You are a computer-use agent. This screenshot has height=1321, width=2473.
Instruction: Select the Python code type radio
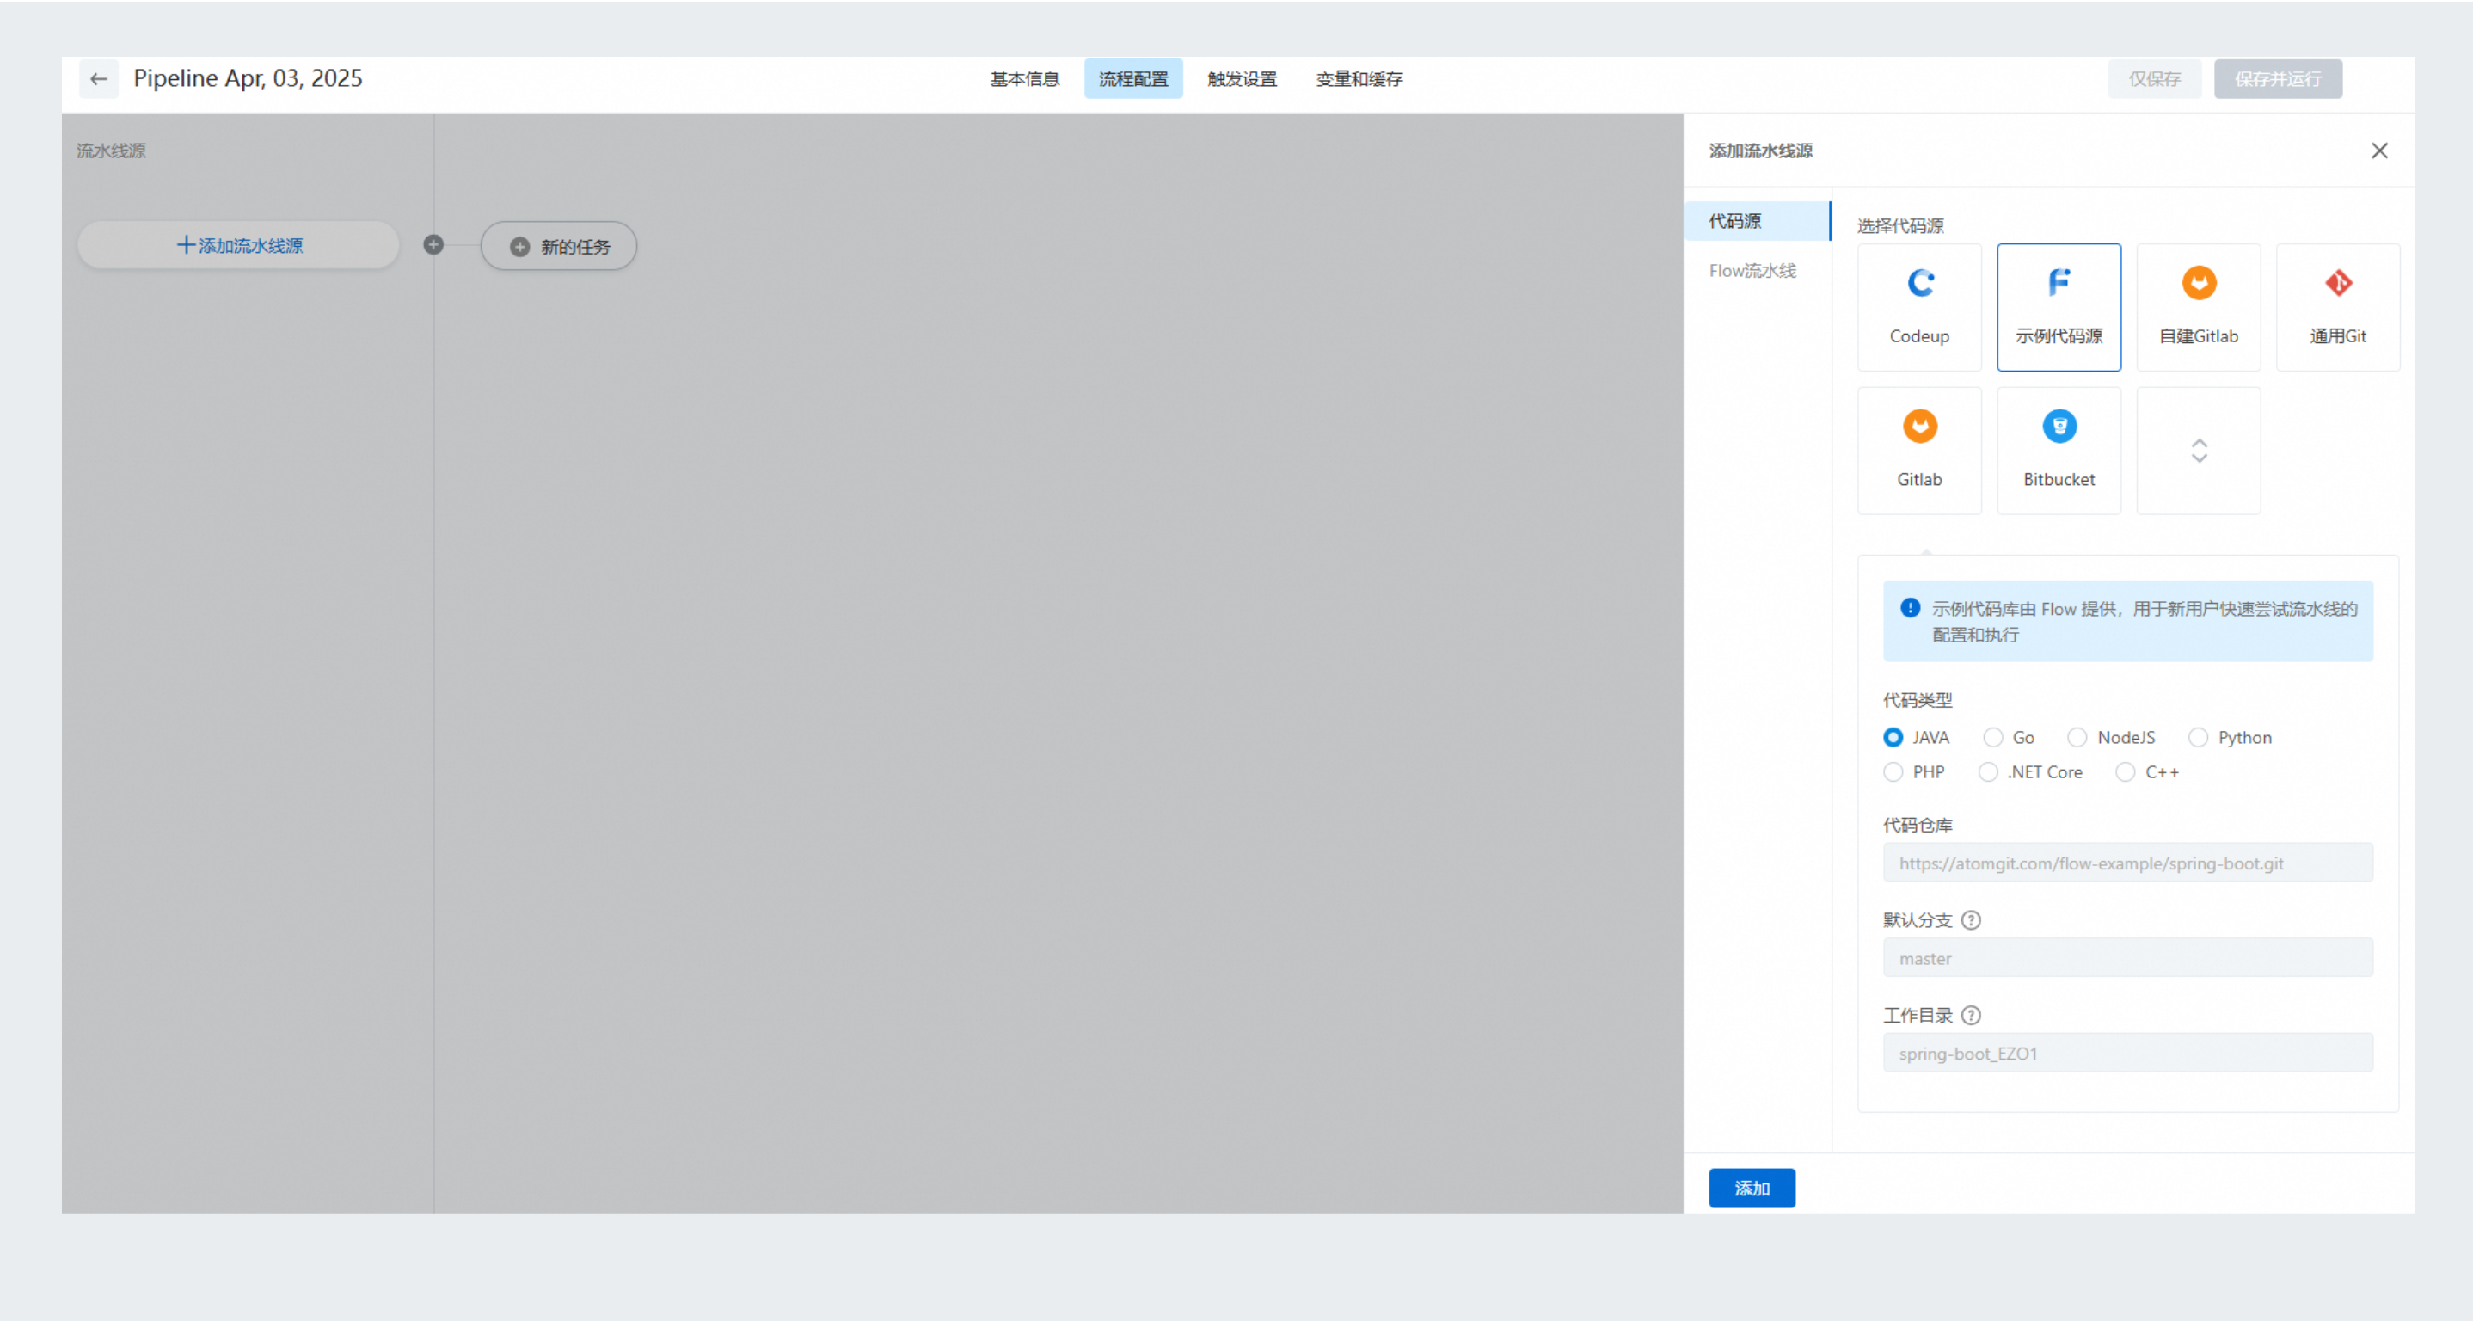point(2199,737)
